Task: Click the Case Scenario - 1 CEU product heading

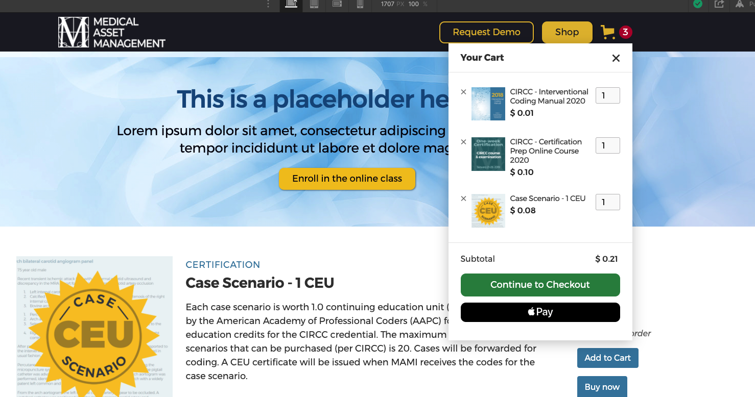Action: point(259,283)
